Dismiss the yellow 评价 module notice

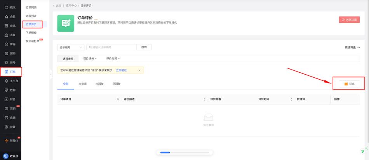pyautogui.click(x=139, y=70)
